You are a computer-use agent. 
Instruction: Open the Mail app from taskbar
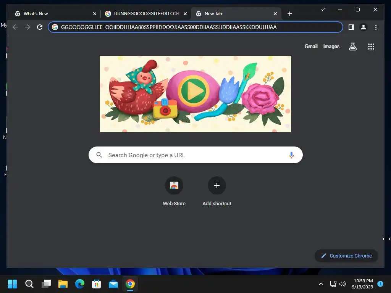pyautogui.click(x=113, y=284)
